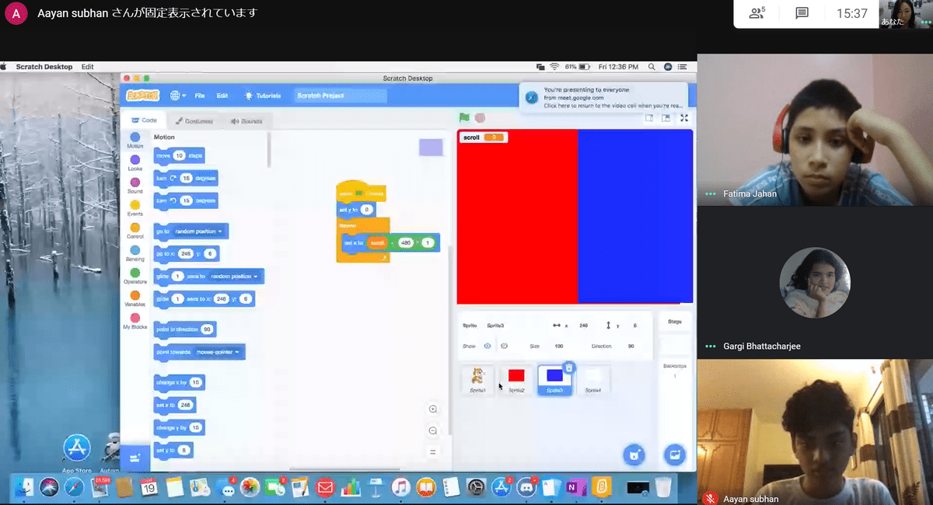Open the Meet chat icon
The width and height of the screenshot is (933, 505).
[x=802, y=13]
